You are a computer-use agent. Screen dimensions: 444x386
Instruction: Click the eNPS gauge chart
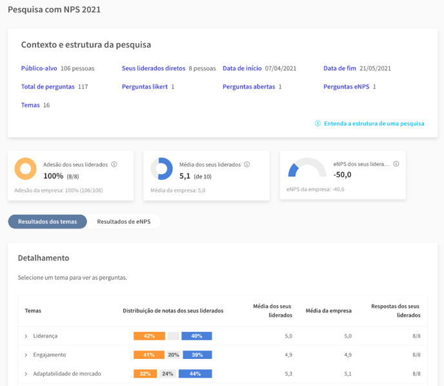click(307, 167)
